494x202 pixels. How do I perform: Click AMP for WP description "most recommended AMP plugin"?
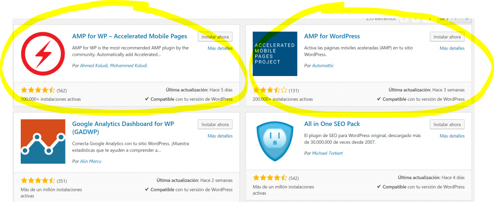click(130, 51)
